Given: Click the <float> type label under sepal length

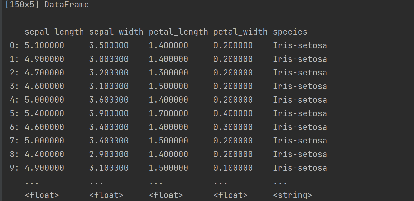Looking at the screenshot, I should [42, 195].
